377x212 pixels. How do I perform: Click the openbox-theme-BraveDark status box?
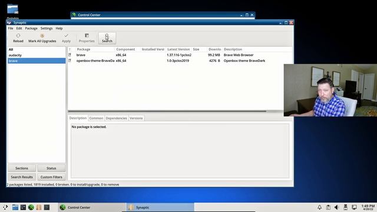tap(70, 61)
